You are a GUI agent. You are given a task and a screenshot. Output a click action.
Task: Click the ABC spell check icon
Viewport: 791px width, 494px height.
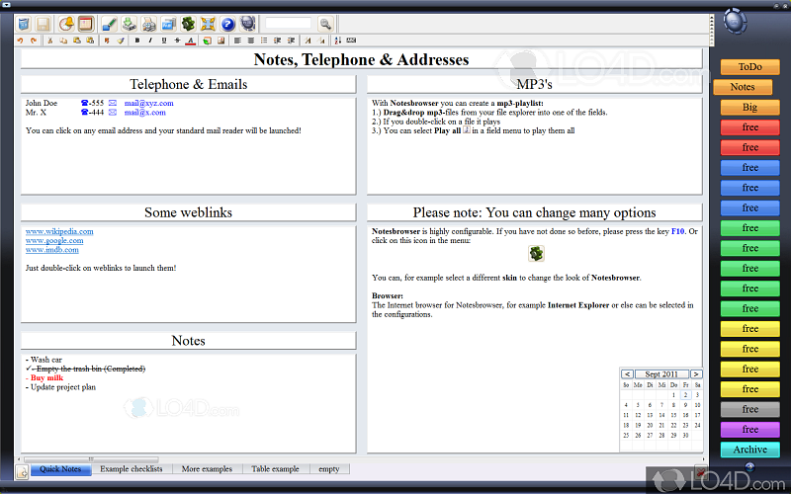[x=351, y=41]
